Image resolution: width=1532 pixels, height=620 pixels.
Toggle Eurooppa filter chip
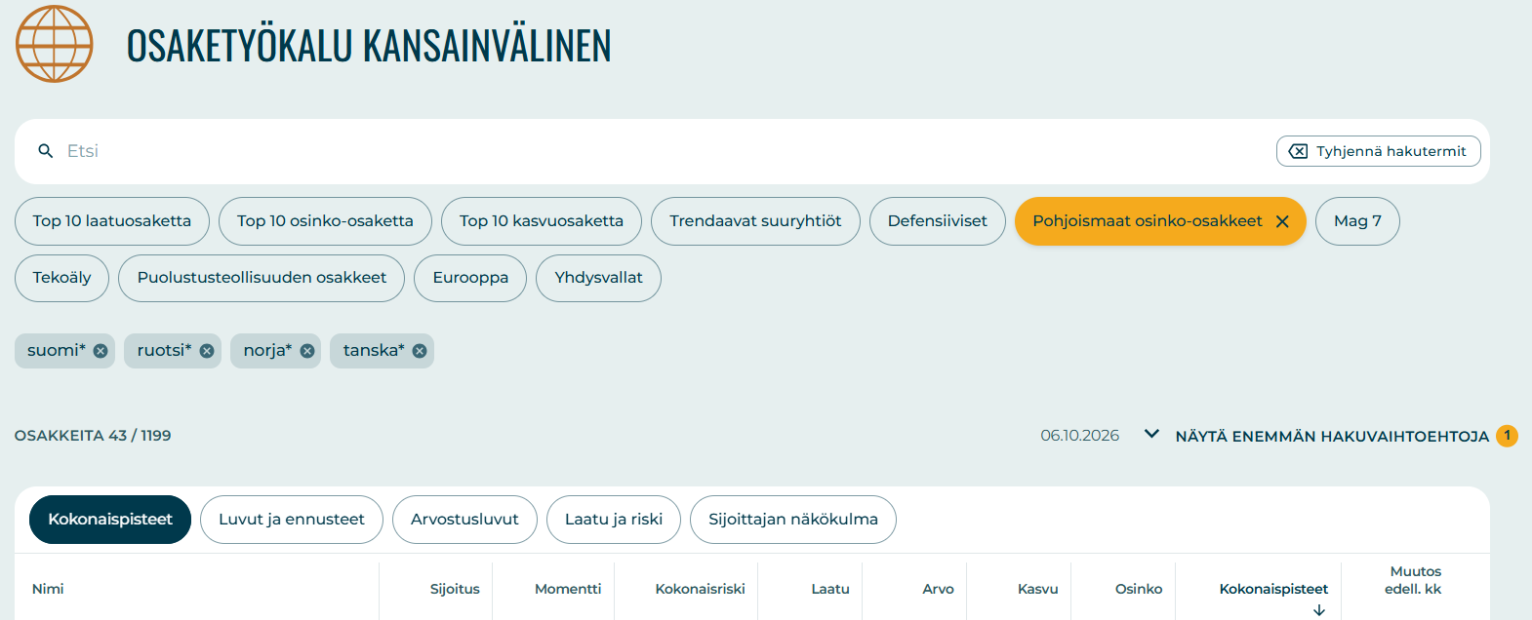pyautogui.click(x=470, y=278)
